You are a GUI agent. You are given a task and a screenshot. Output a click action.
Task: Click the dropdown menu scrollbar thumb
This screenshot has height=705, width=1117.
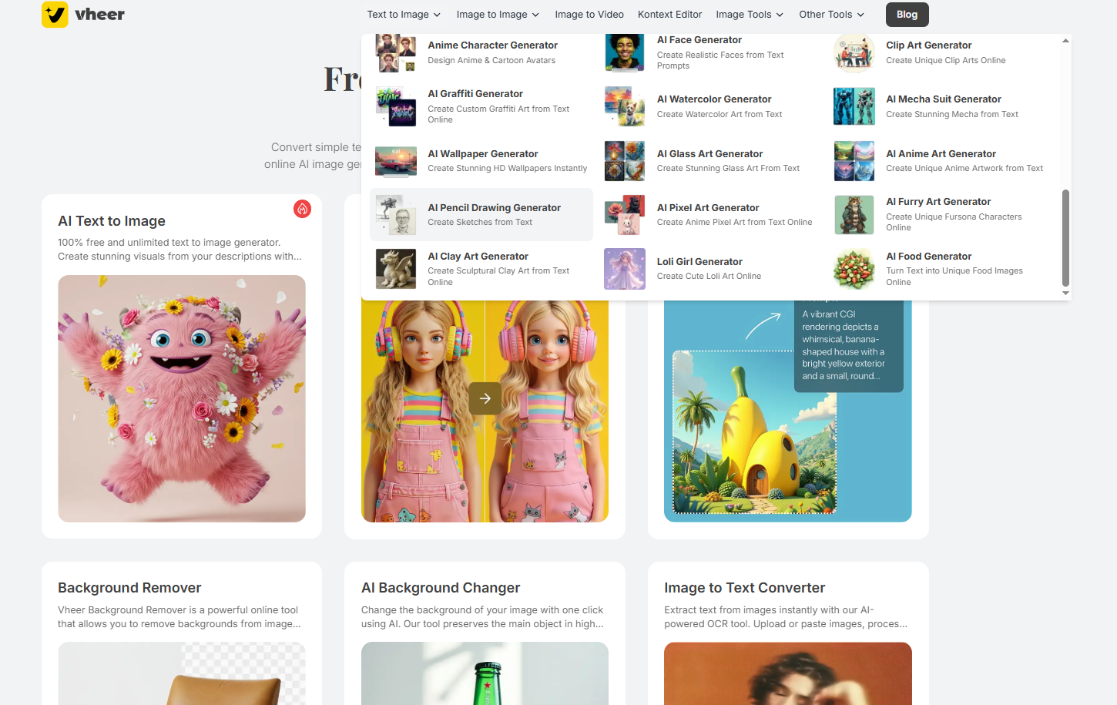click(x=1065, y=238)
